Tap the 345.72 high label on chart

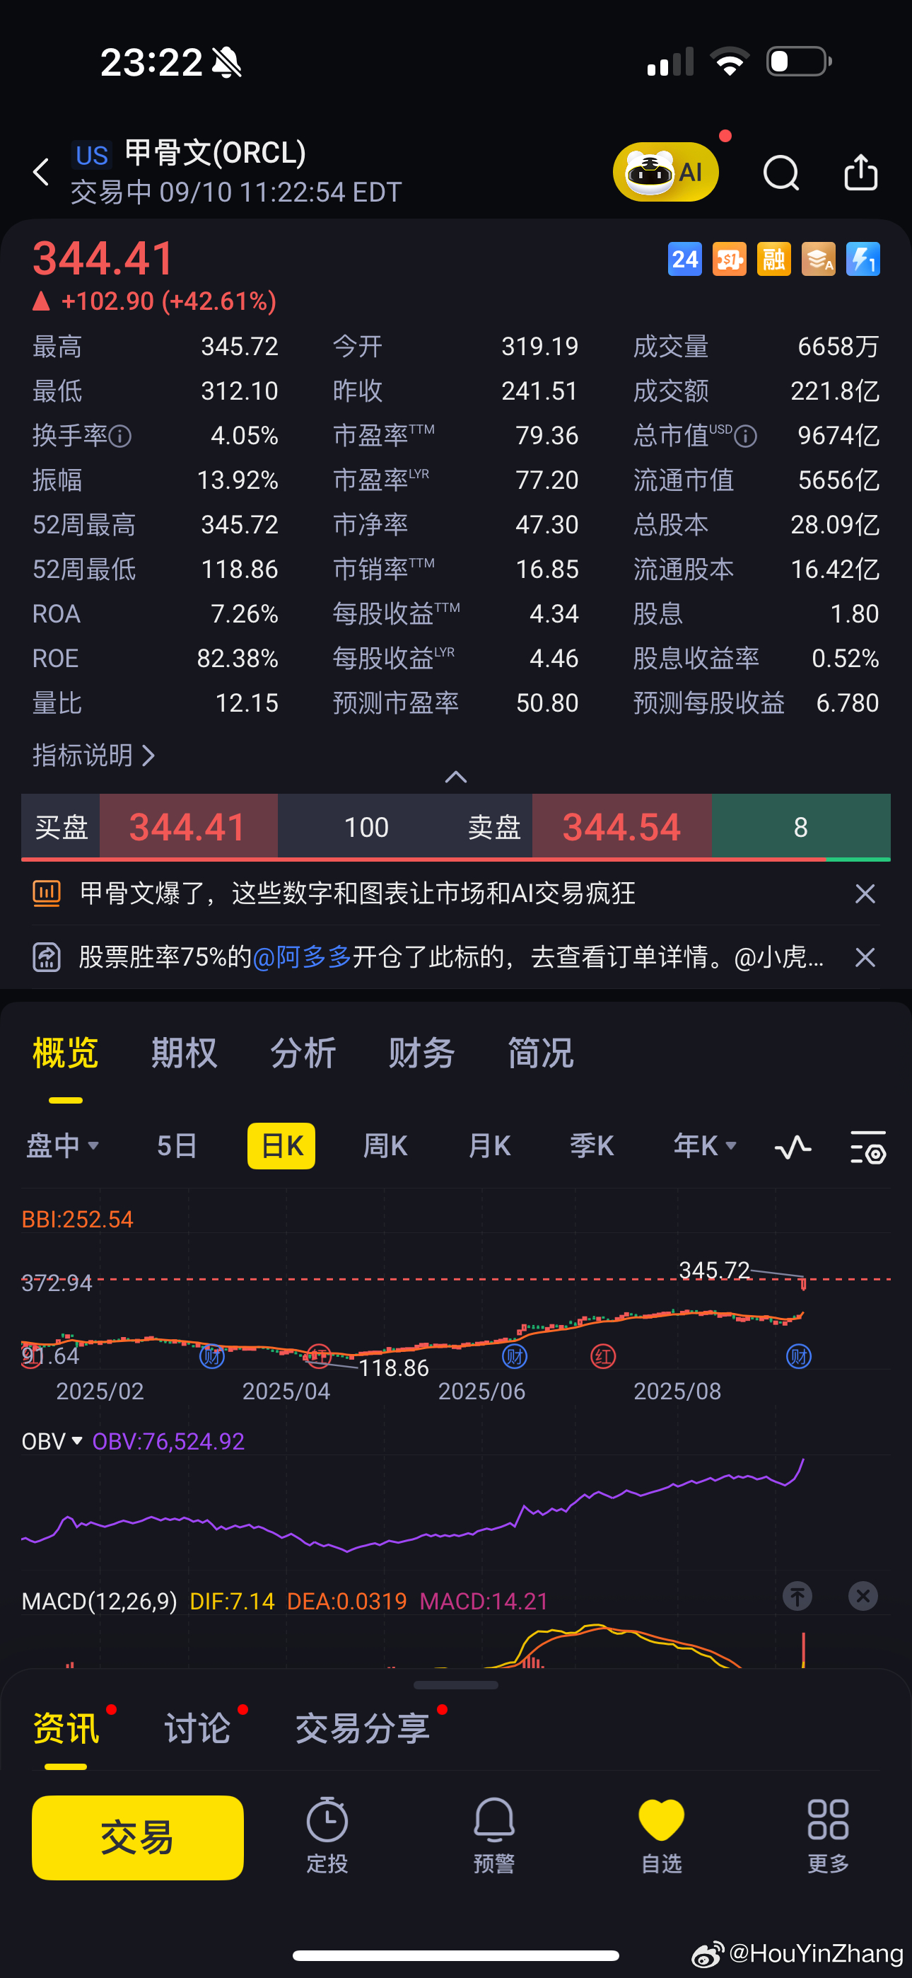click(x=714, y=1270)
